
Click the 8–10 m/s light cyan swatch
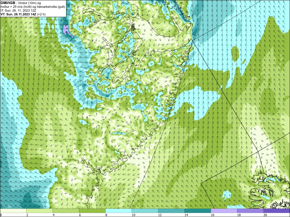[x=119, y=211]
